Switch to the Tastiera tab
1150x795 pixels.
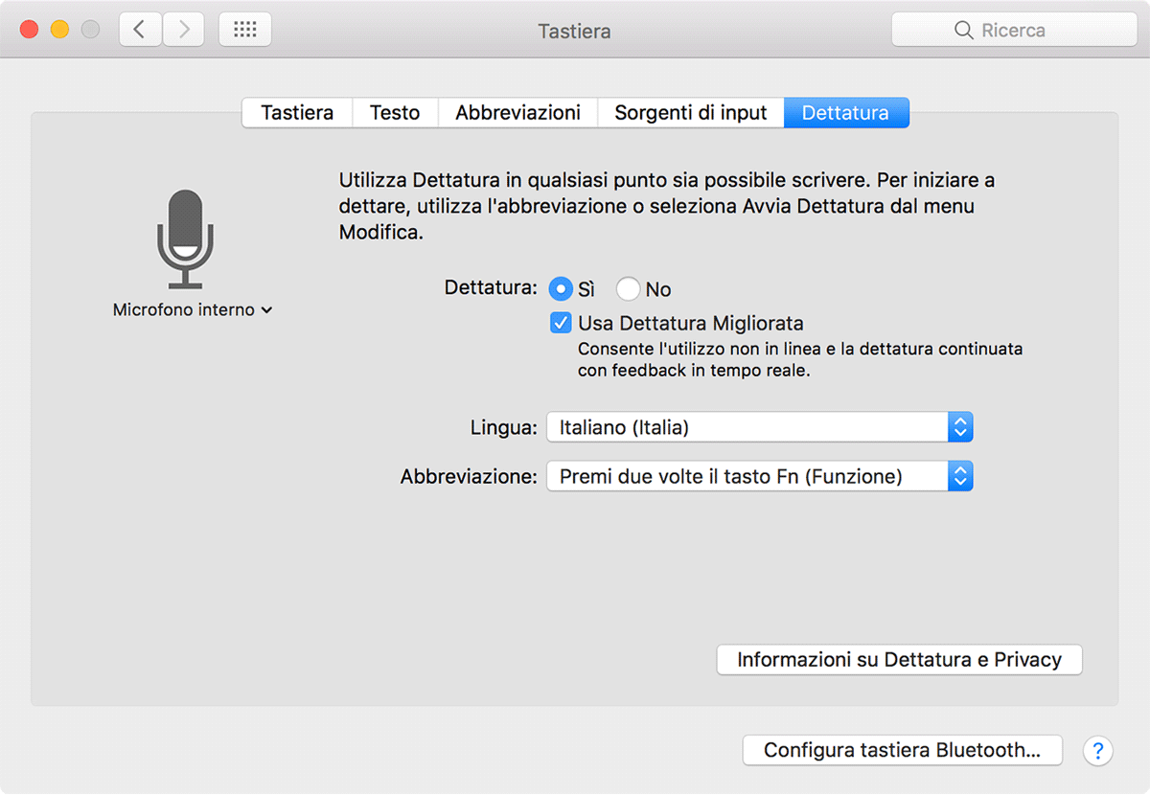click(297, 113)
